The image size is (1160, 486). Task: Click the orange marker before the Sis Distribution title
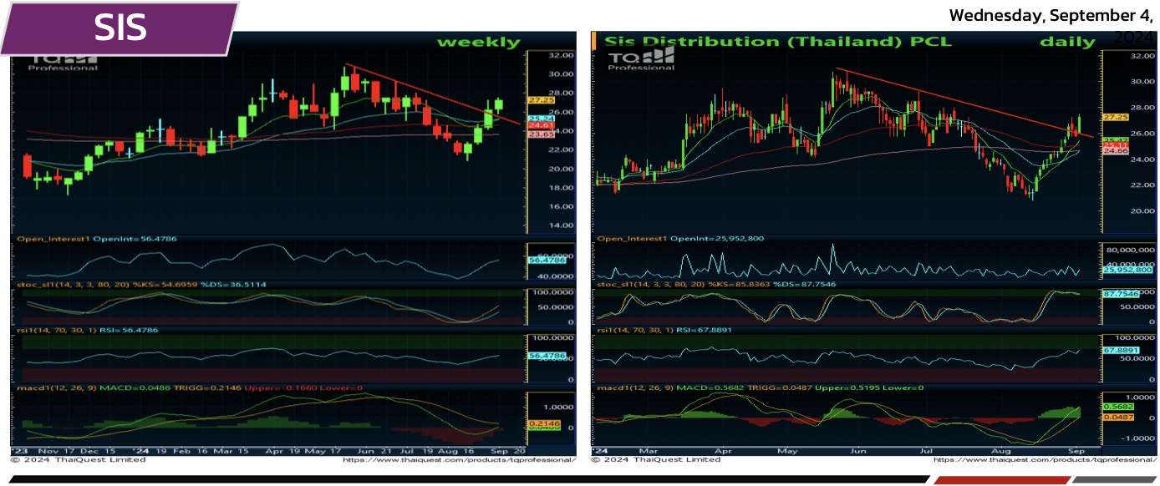593,40
